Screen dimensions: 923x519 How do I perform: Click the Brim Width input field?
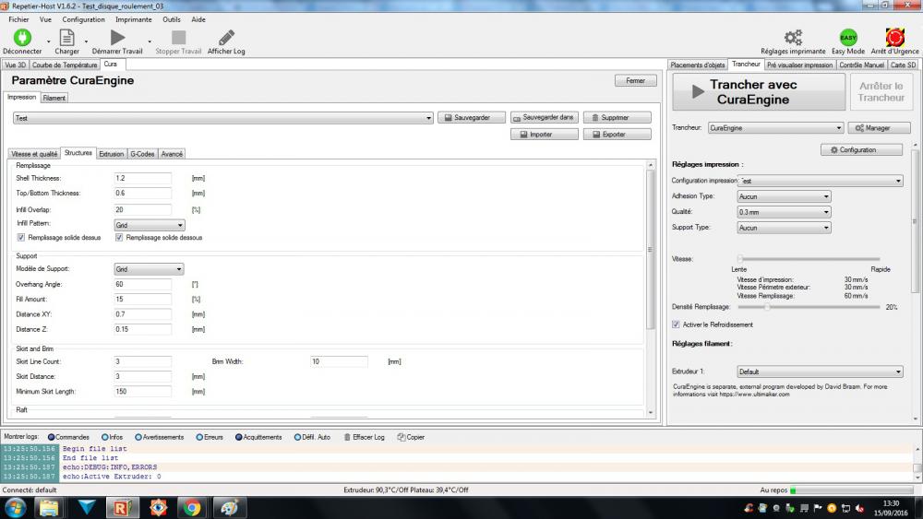[339, 361]
